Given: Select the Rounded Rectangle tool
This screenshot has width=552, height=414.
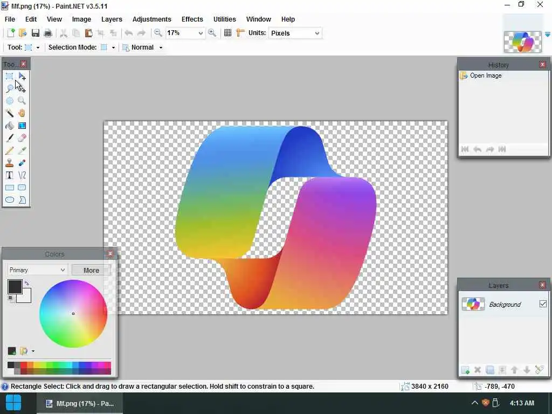Looking at the screenshot, I should (x=22, y=188).
